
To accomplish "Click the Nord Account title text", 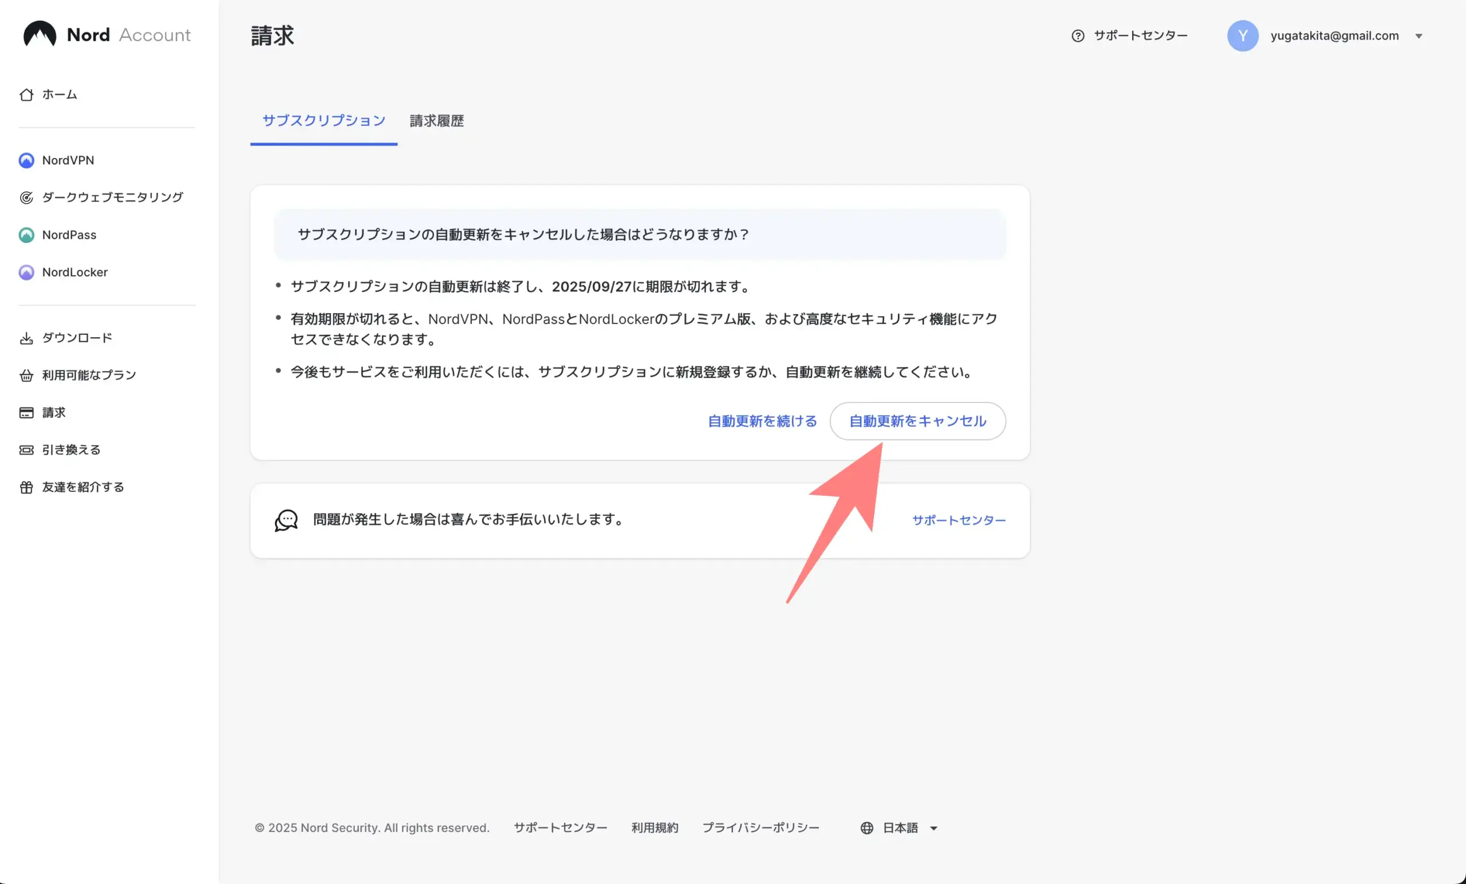I will click(x=128, y=34).
